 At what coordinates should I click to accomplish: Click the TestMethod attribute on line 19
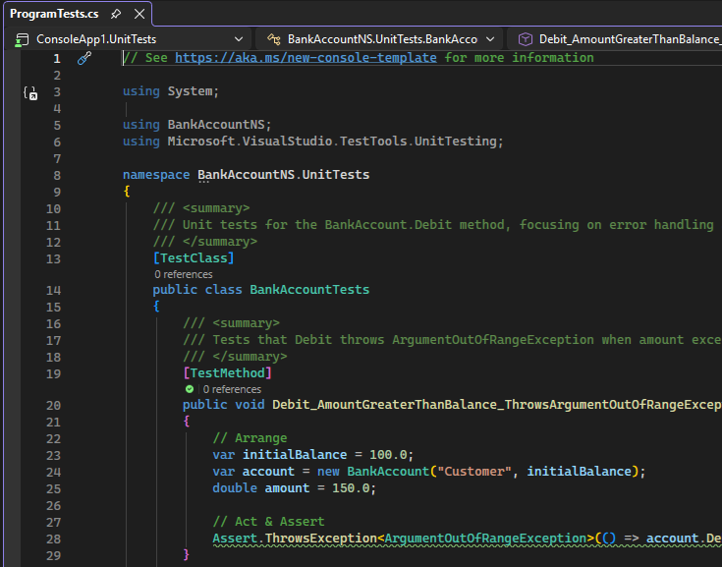[x=227, y=373]
